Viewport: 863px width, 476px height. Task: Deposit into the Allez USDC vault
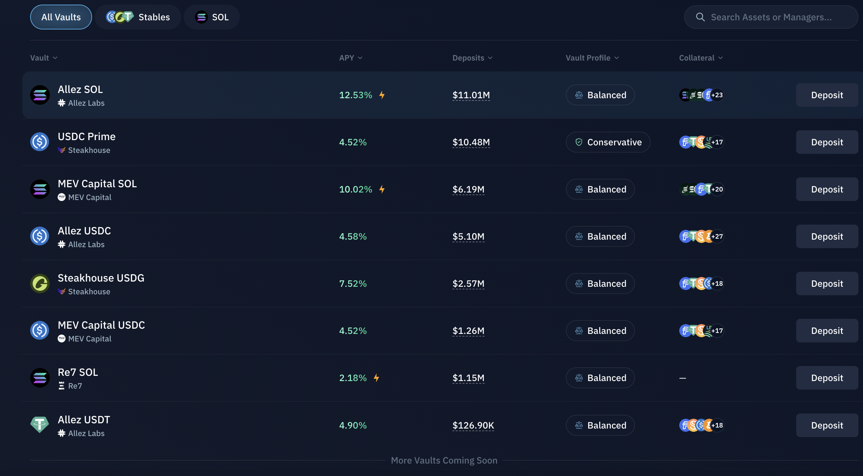coord(827,236)
